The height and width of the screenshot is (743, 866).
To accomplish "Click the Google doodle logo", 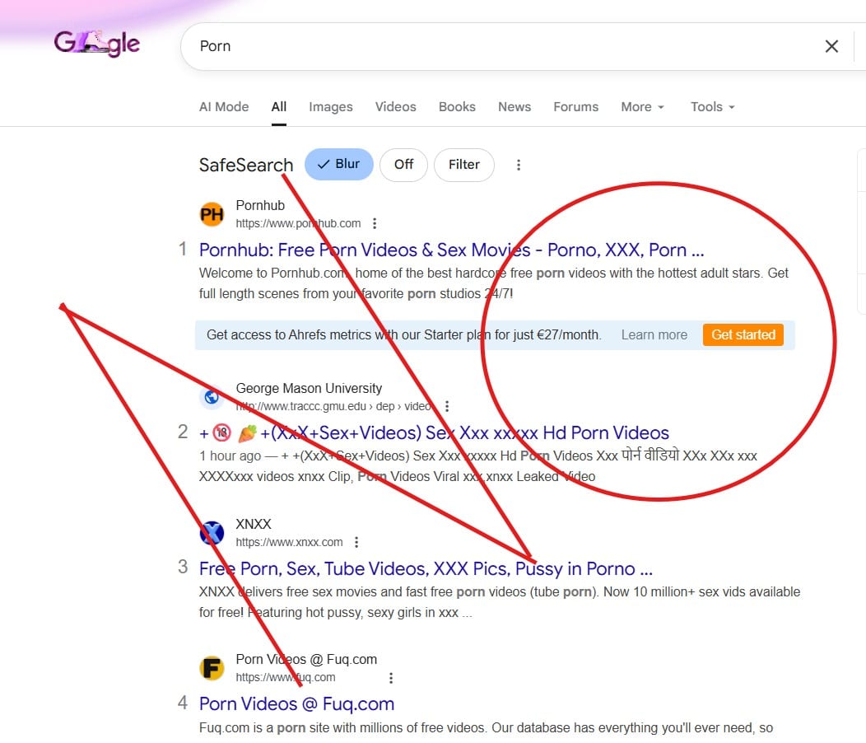I will coord(97,44).
